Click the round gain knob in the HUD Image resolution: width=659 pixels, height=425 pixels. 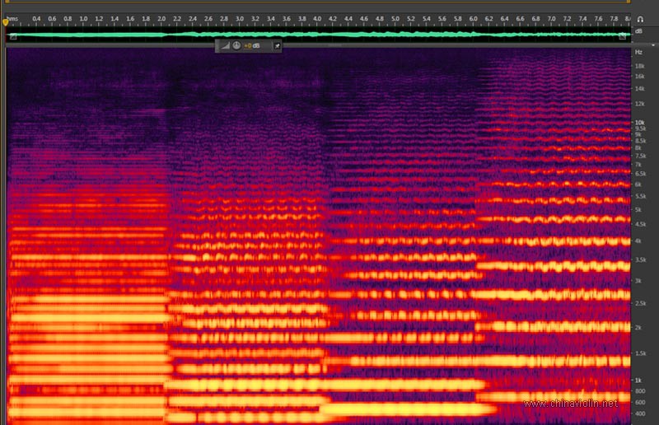[x=236, y=46]
